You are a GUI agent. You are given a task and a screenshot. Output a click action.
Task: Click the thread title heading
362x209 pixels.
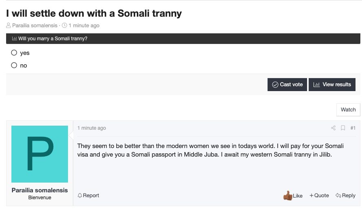94,13
